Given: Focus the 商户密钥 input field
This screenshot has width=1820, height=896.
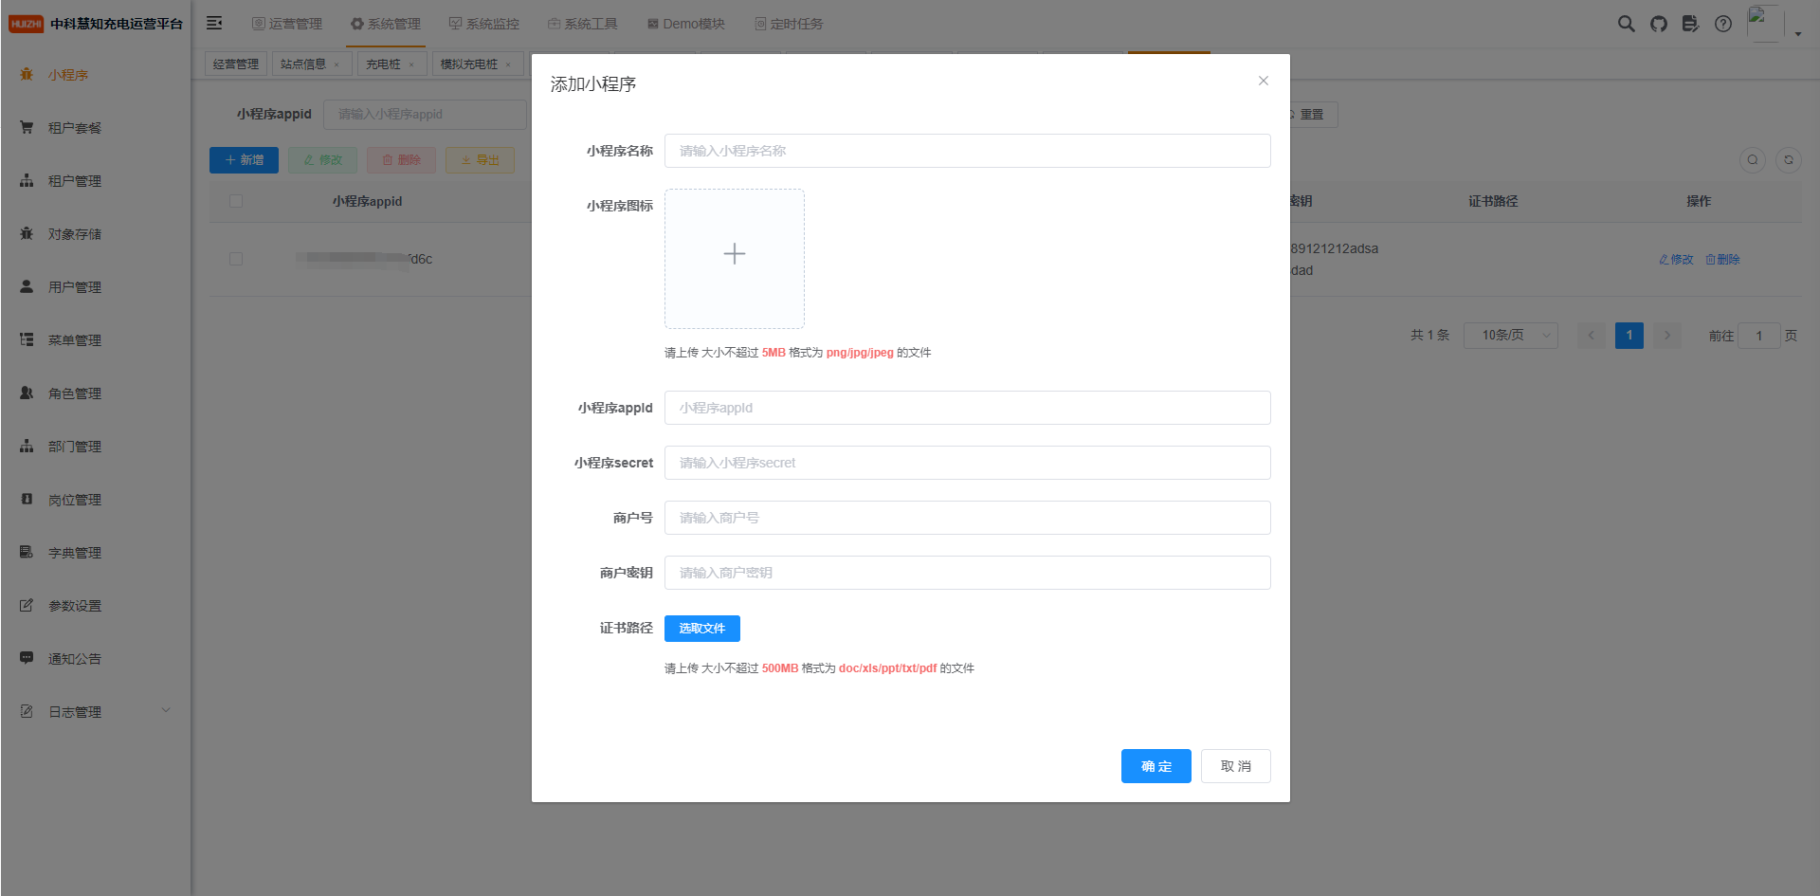Looking at the screenshot, I should click(x=967, y=573).
